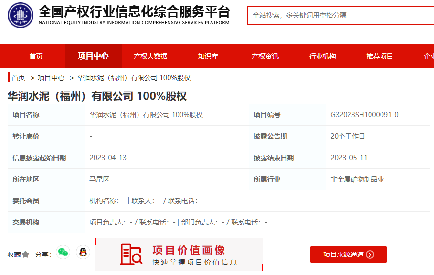Click the end date 2023-05-11

[349, 158]
